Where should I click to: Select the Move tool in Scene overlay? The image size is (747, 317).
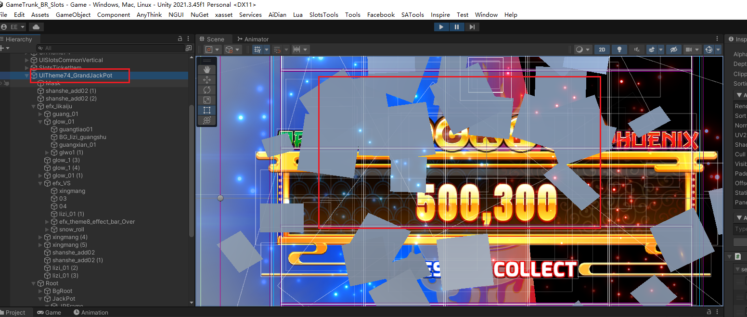point(207,80)
